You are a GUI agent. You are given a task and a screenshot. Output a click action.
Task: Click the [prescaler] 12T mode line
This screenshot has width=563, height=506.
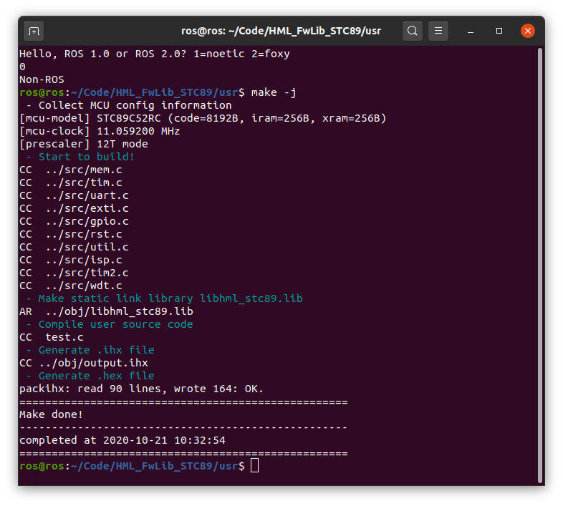click(x=84, y=145)
